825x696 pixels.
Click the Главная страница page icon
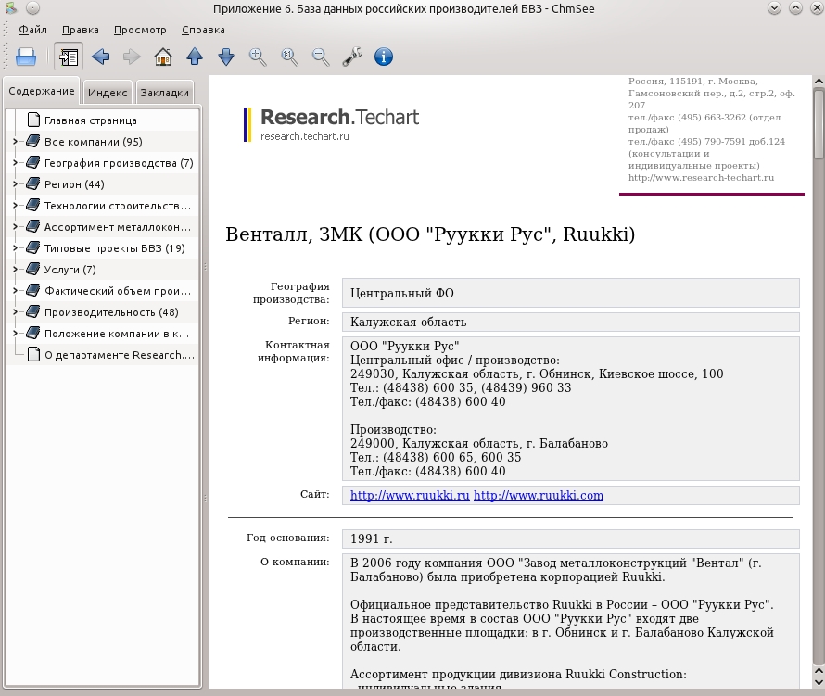click(33, 120)
